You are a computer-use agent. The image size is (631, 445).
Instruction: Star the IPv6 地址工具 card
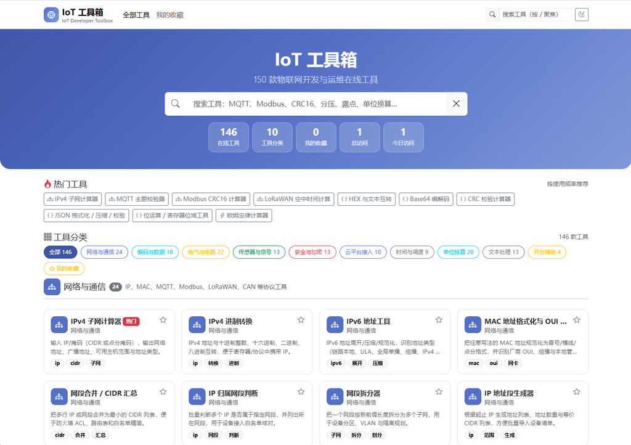click(439, 320)
